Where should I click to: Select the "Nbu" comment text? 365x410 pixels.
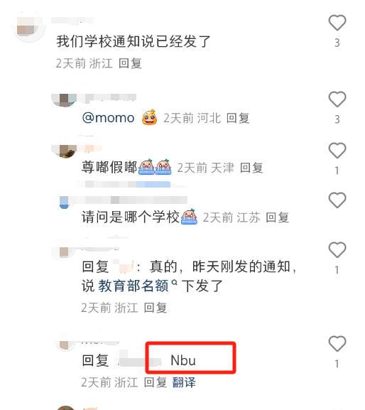pyautogui.click(x=183, y=360)
